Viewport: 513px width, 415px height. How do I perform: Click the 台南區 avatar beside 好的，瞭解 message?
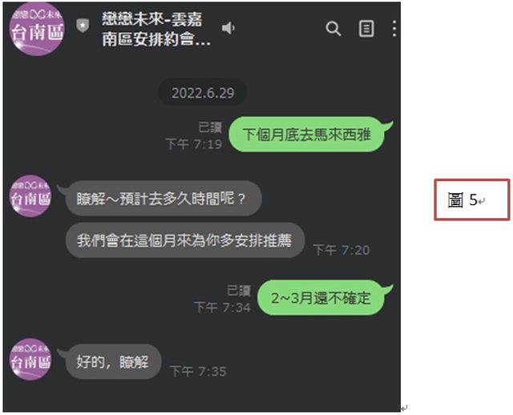coord(30,360)
